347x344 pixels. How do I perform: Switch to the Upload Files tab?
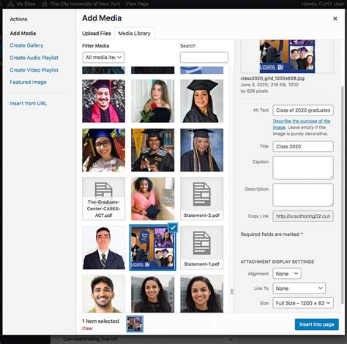97,34
